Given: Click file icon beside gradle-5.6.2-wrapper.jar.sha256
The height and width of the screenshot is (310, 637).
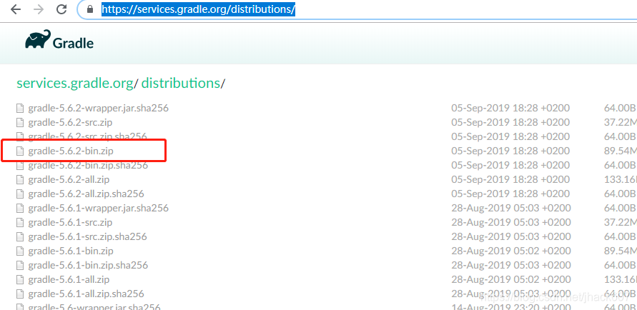Looking at the screenshot, I should click(19, 109).
